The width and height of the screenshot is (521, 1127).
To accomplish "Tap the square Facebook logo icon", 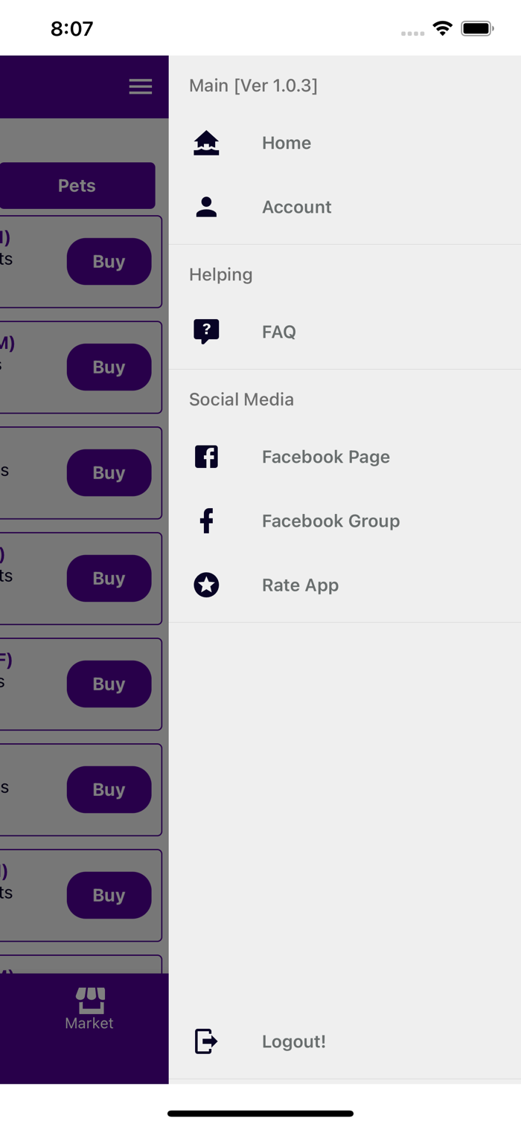I will click(206, 456).
